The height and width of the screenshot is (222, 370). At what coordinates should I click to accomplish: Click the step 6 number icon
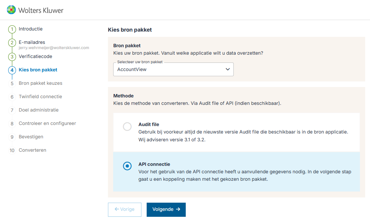coord(12,97)
